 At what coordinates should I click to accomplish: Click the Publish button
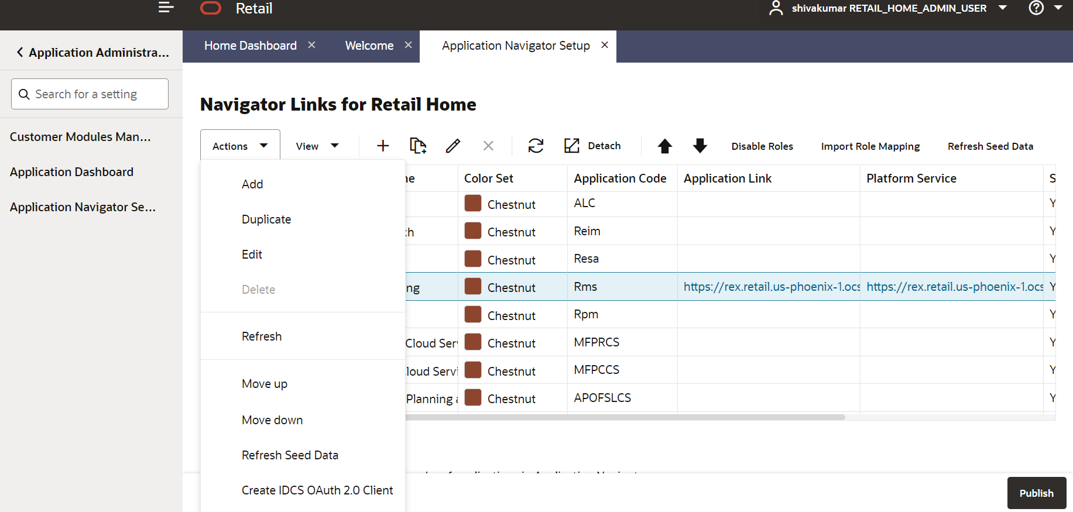(x=1036, y=493)
